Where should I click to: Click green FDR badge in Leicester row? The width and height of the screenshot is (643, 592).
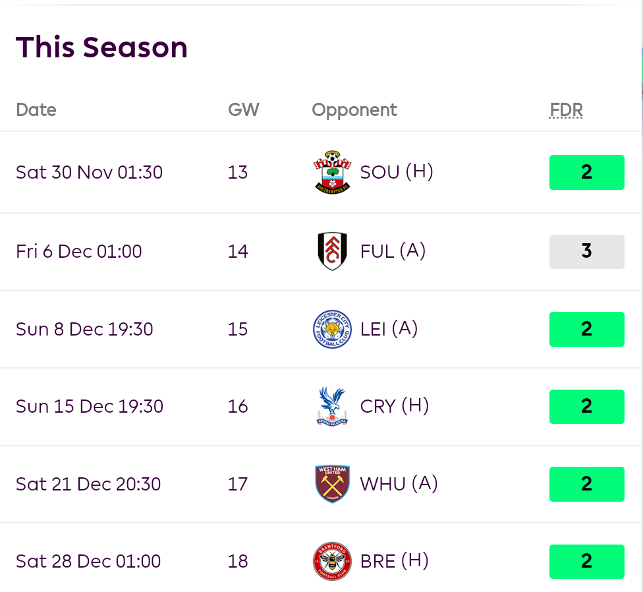pos(586,329)
